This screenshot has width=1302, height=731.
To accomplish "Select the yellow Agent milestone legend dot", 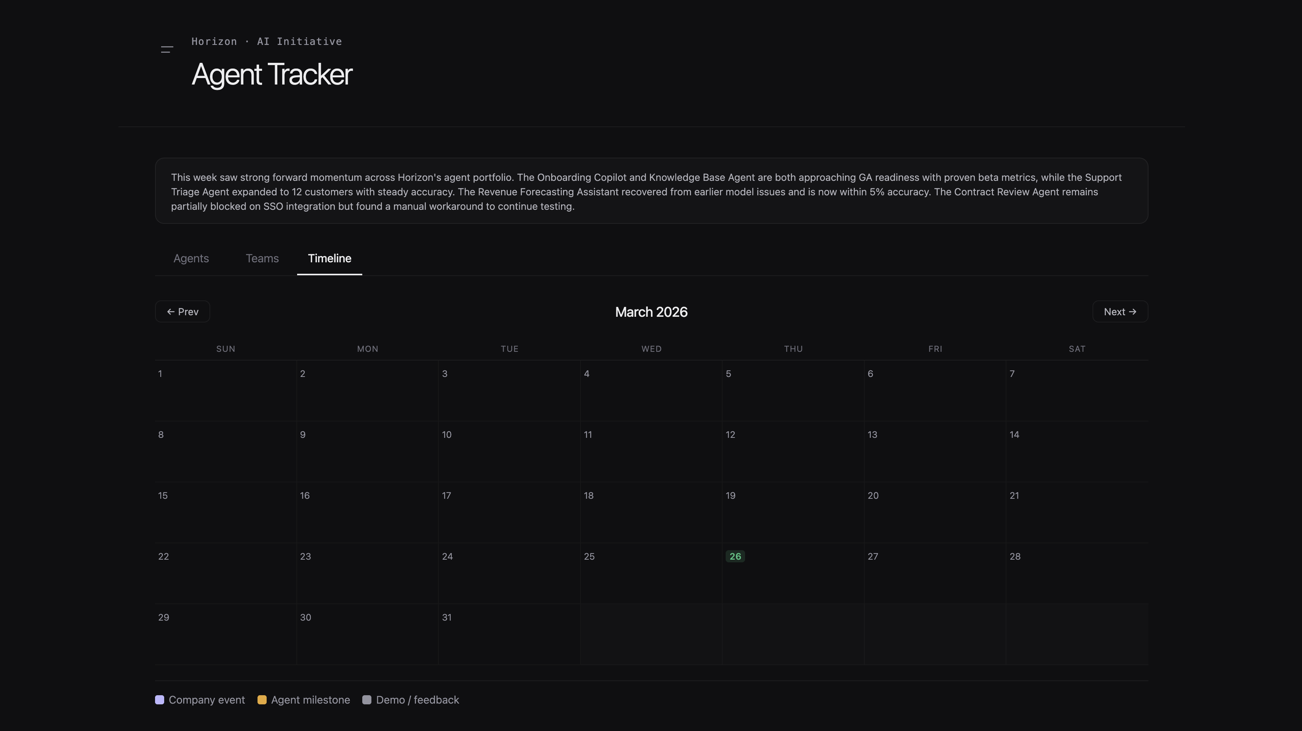I will click(262, 700).
